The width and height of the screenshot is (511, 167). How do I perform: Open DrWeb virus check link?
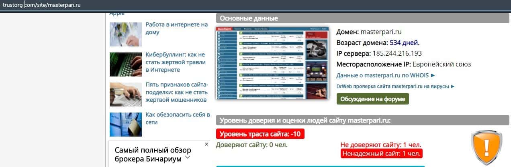396,86
